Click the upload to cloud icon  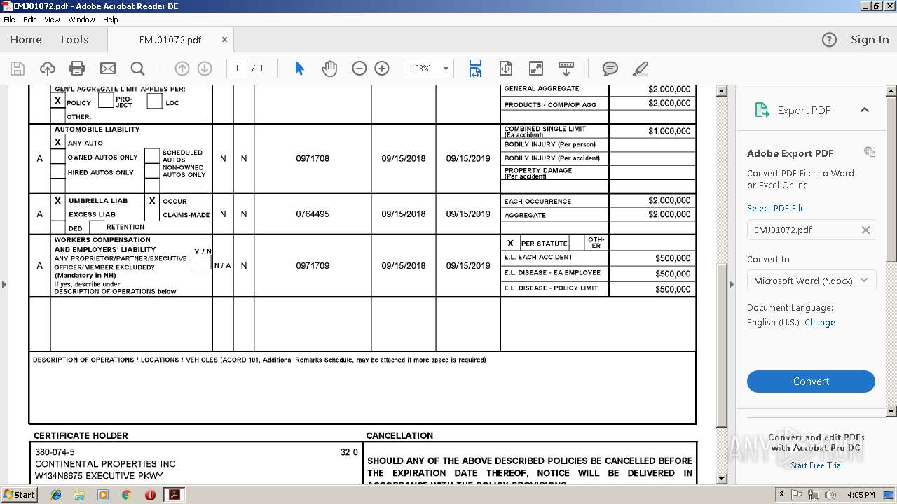pos(47,69)
